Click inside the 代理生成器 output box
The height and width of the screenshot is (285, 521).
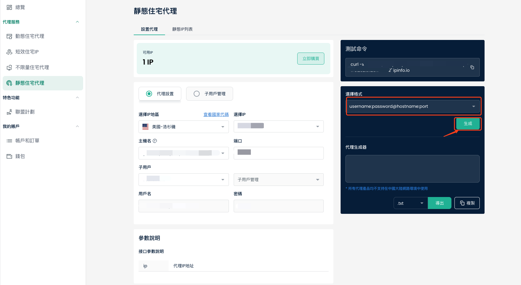(x=412, y=168)
